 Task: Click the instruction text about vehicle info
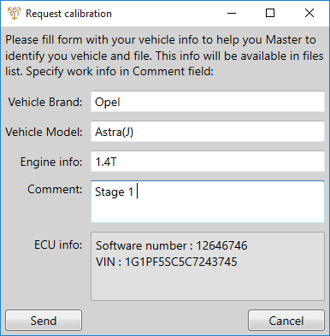164,56
